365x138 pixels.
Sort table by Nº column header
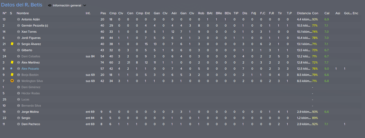4,13
